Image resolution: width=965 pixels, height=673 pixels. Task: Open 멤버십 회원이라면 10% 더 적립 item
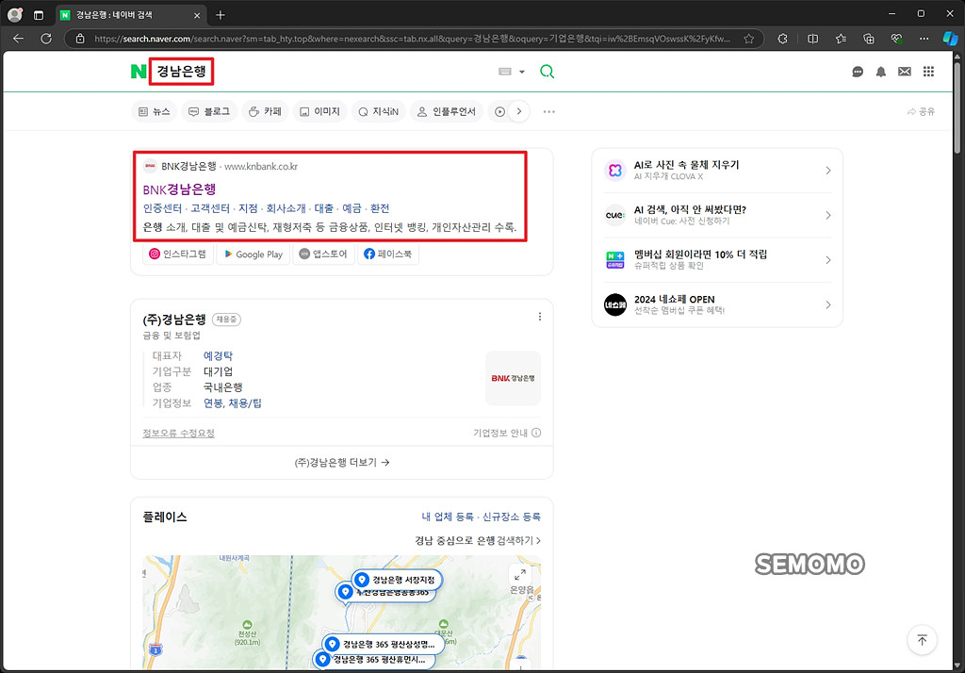coord(717,260)
